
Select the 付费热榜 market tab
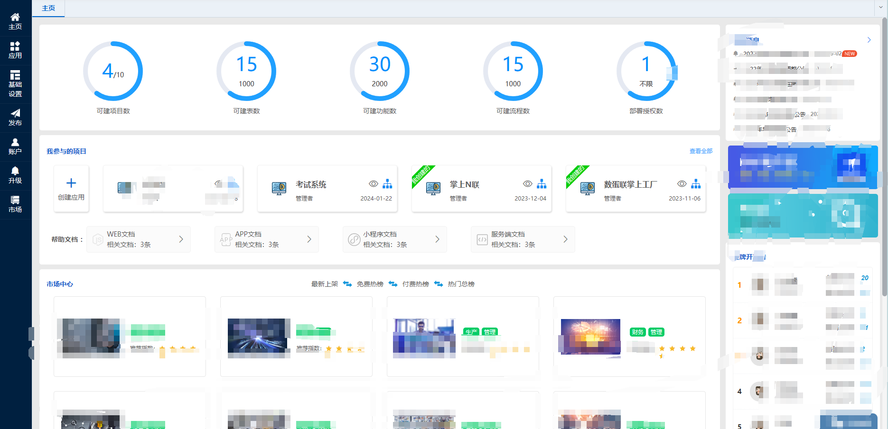[416, 284]
